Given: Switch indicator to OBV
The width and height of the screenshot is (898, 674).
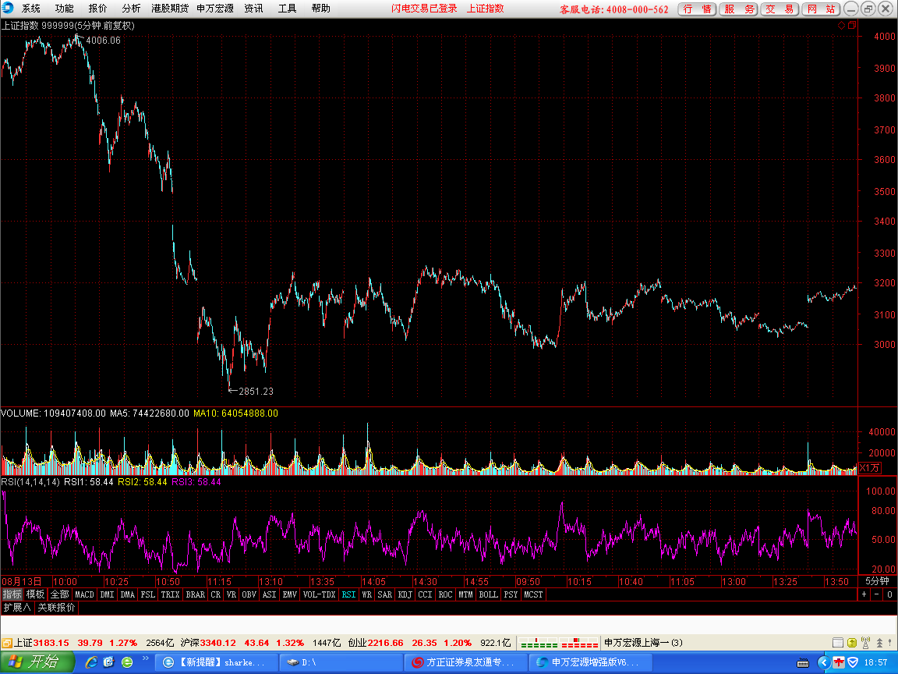Looking at the screenshot, I should (249, 594).
